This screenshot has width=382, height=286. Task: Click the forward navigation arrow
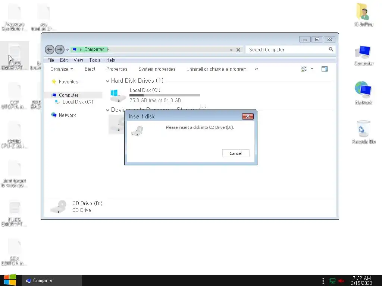click(59, 50)
